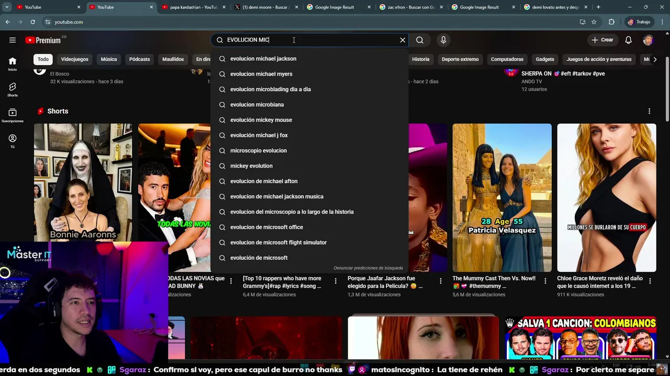Viewport: 670px width, 376px height.
Task: Run search with magnifier button
Action: tap(420, 40)
